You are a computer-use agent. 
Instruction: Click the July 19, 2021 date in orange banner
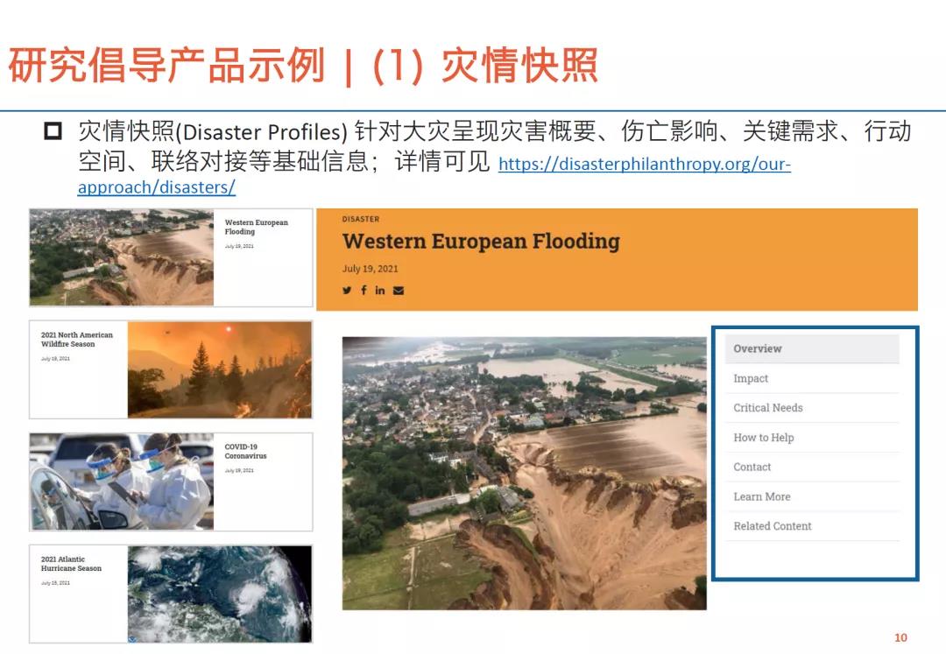coord(370,269)
